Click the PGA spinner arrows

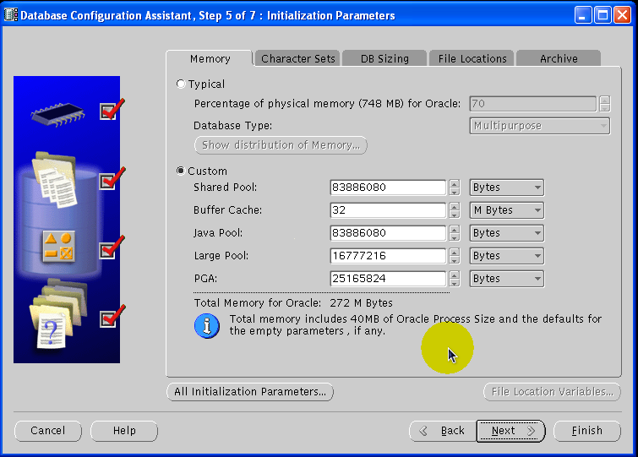coord(455,279)
